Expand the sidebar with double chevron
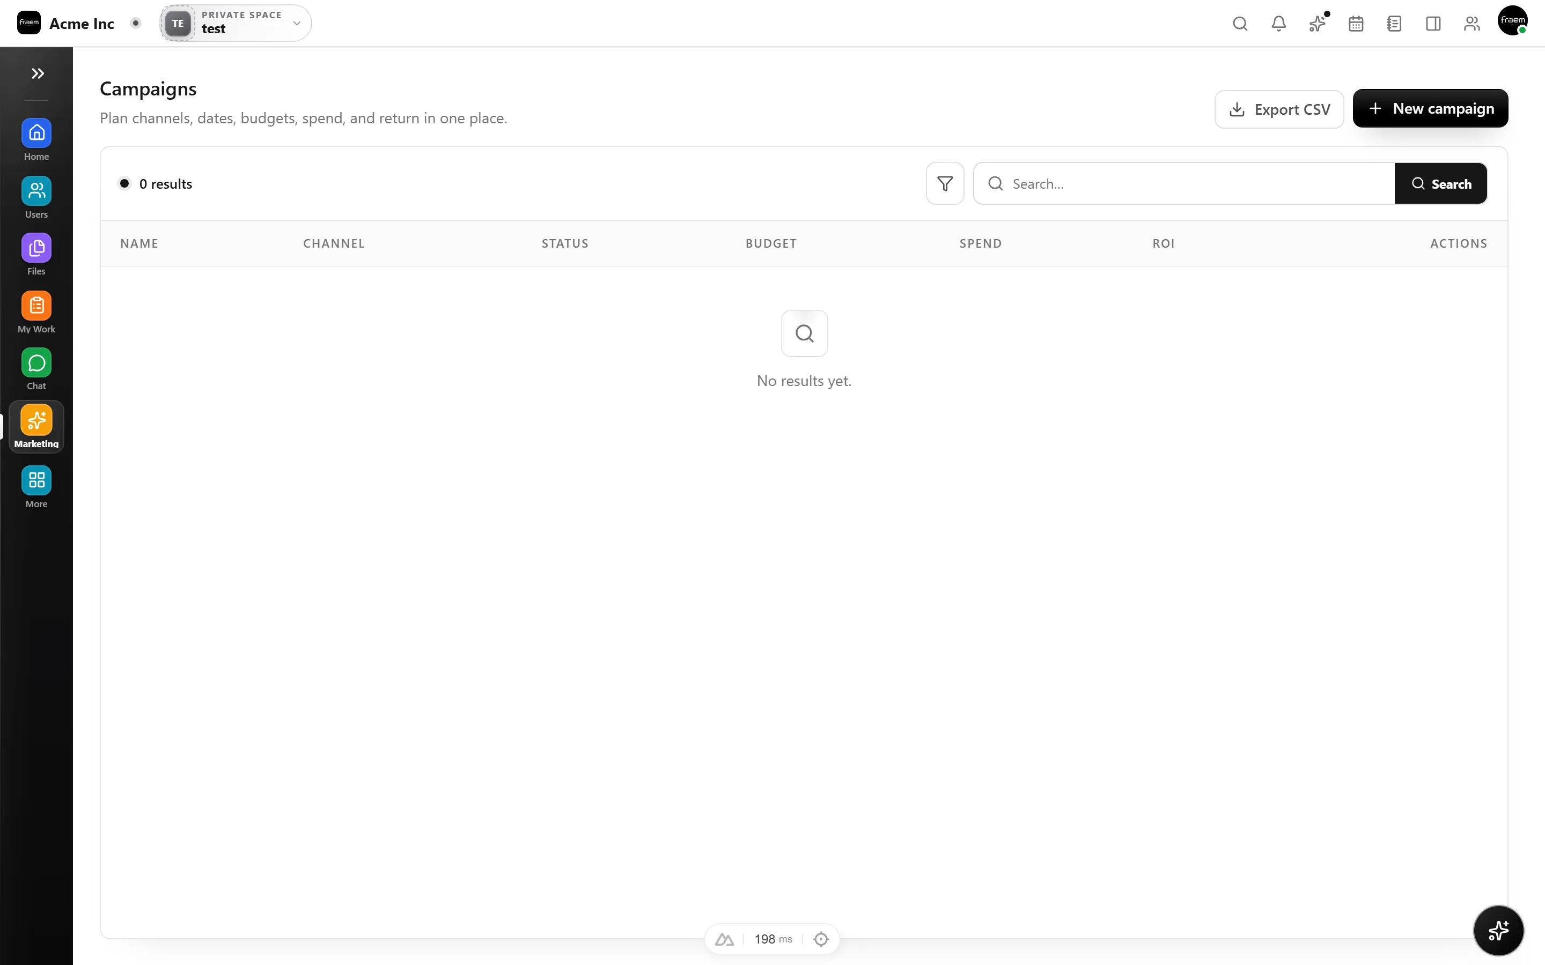This screenshot has width=1545, height=965. point(37,73)
